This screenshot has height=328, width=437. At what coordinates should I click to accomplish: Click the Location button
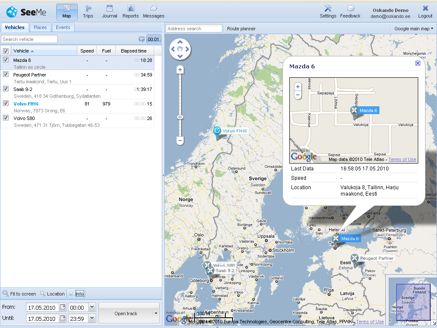click(x=52, y=294)
